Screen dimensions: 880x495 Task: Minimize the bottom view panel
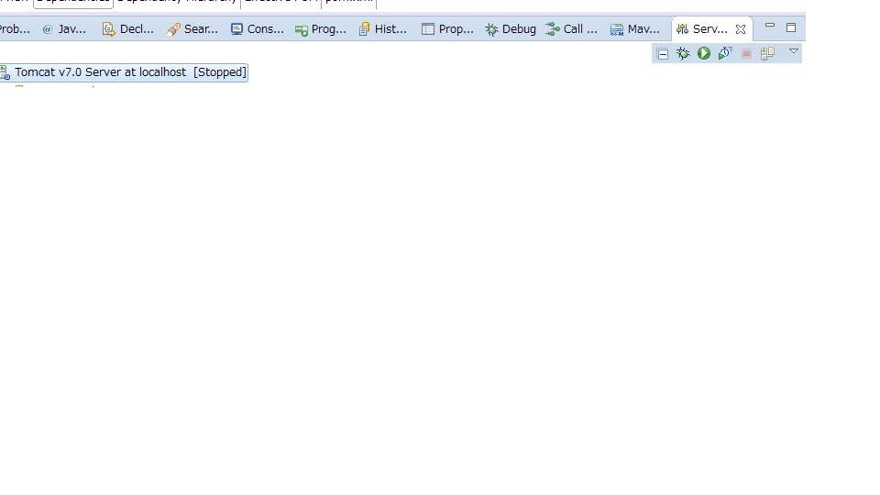pyautogui.click(x=770, y=26)
